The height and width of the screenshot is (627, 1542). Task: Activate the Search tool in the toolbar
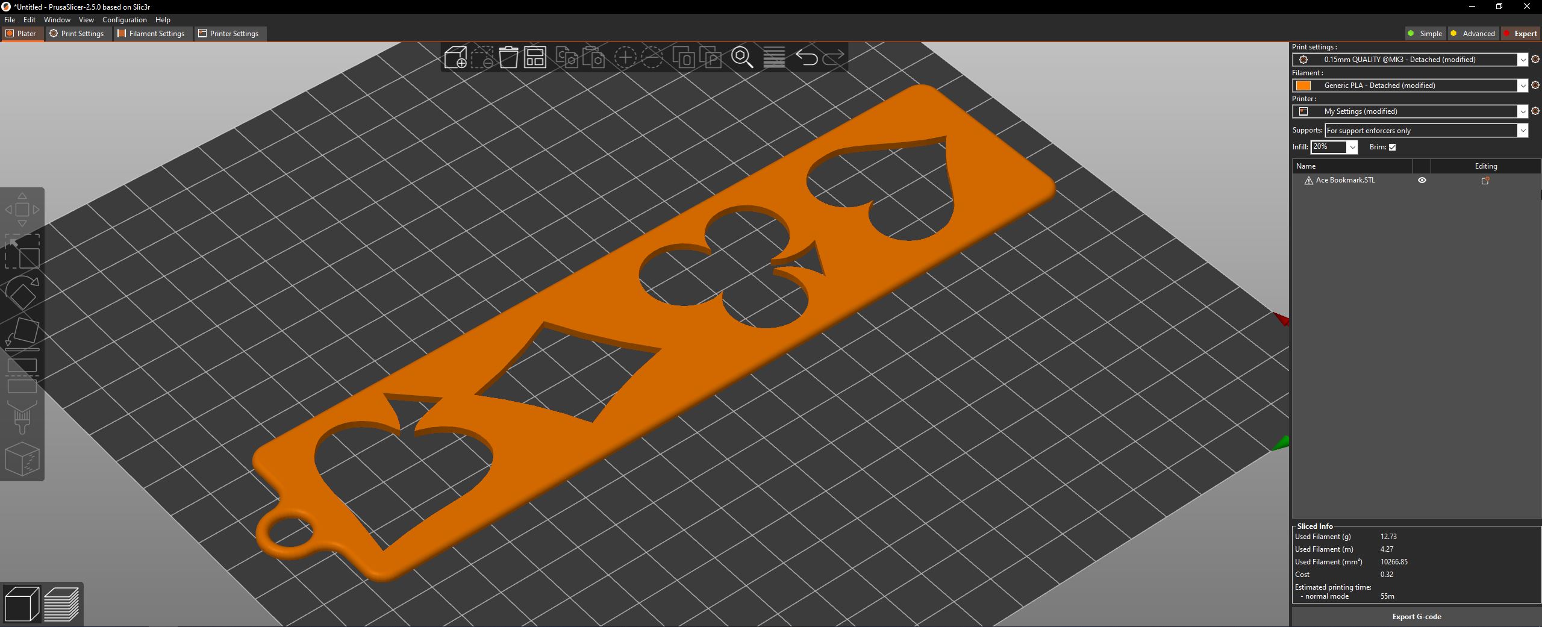coord(742,57)
